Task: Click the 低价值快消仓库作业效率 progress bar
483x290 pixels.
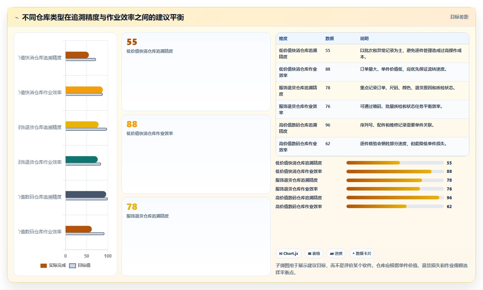Action: 395,172
